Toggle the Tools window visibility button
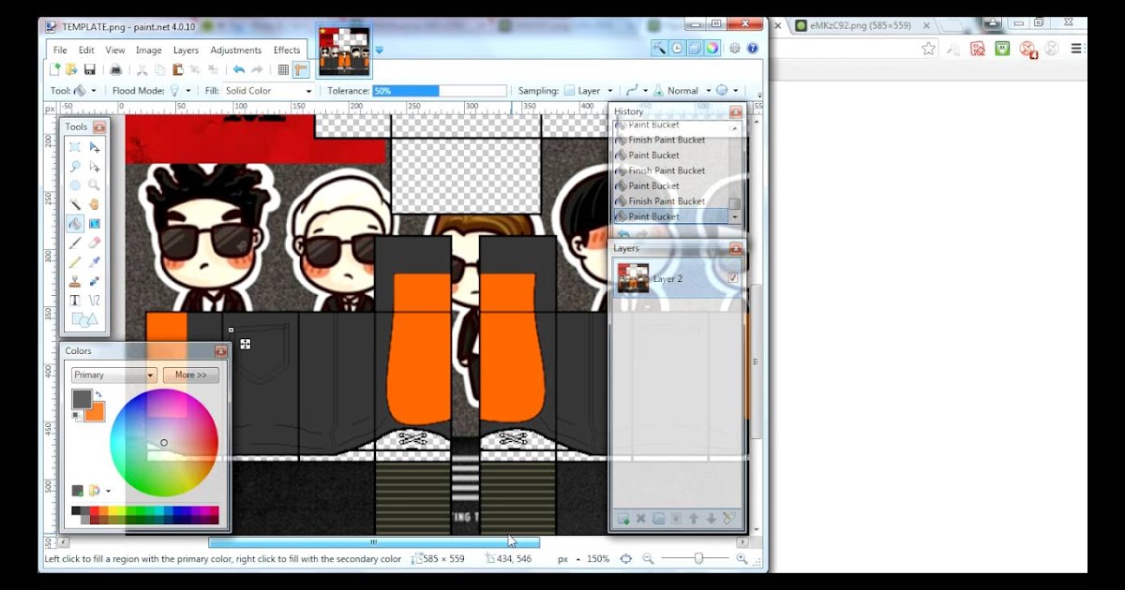Viewport: 1125px width, 590px height. pyautogui.click(x=659, y=48)
